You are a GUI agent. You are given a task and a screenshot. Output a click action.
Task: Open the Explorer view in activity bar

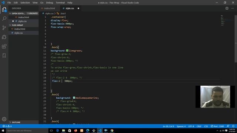[x=4, y=10]
